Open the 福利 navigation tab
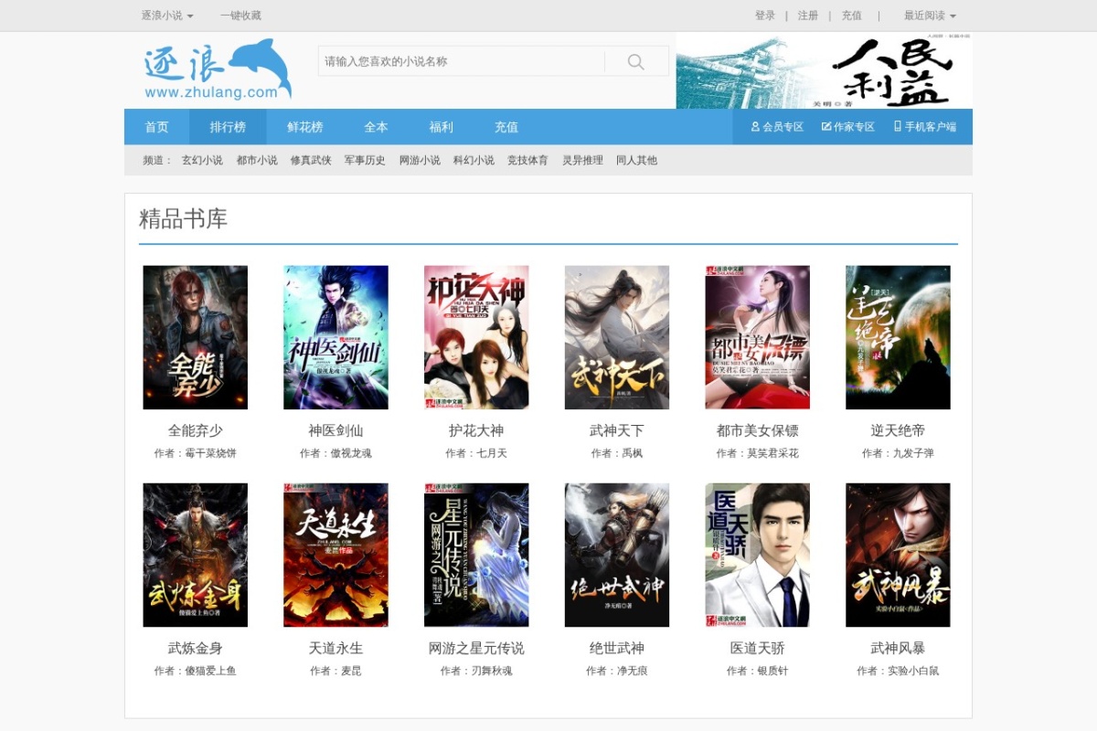Image resolution: width=1097 pixels, height=731 pixels. (442, 127)
